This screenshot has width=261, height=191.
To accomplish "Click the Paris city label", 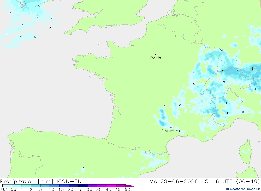I will (156, 58).
